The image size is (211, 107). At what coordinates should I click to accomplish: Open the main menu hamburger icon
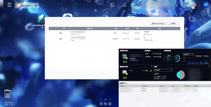[x=9, y=5]
